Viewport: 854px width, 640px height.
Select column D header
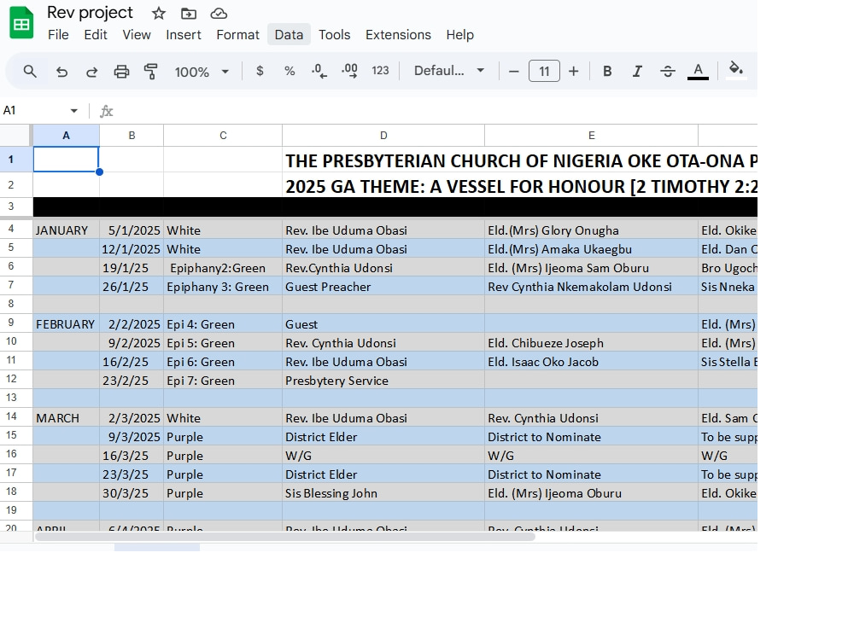coord(383,136)
